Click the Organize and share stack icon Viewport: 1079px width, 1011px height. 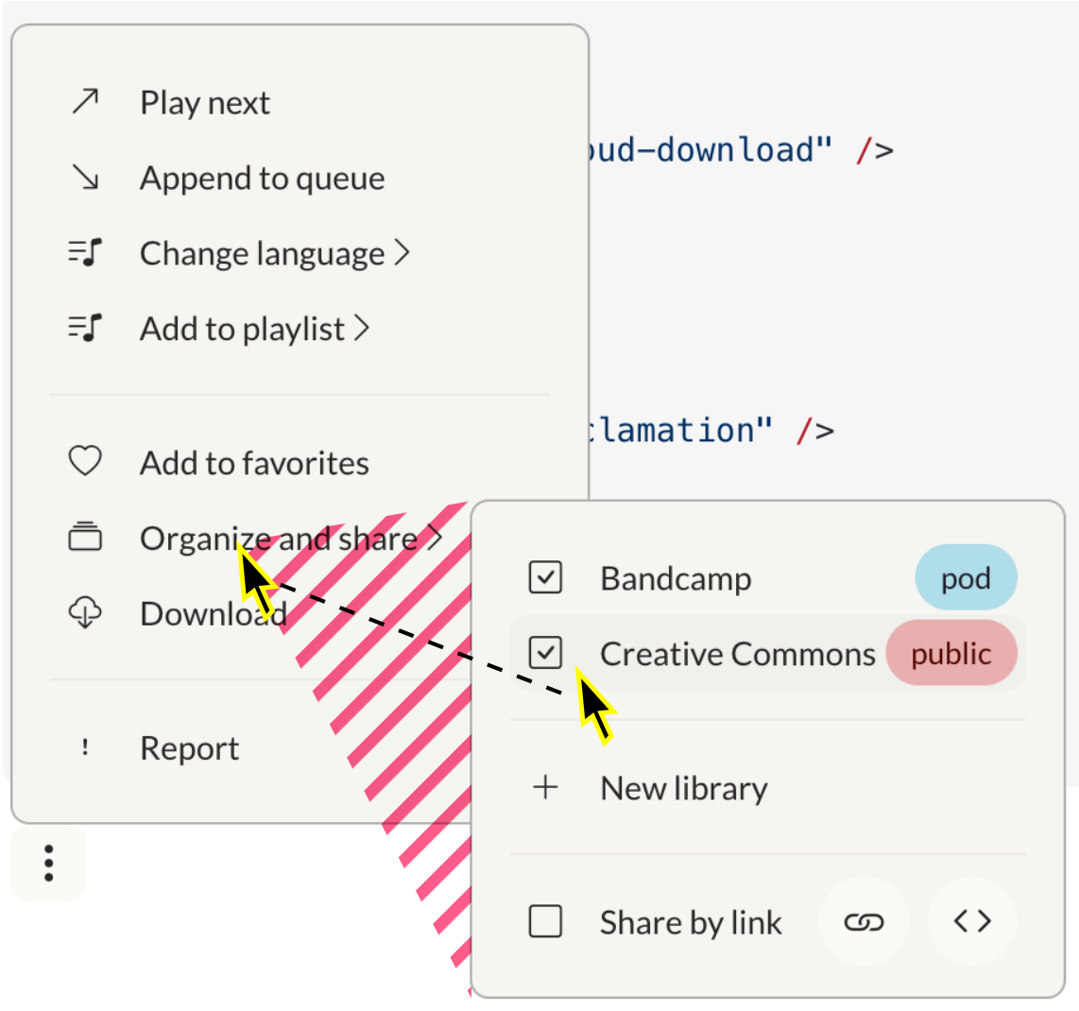(x=85, y=538)
